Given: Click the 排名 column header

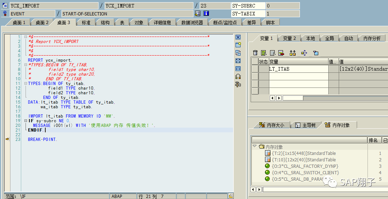Looking at the screenshot, I should 374,140.
